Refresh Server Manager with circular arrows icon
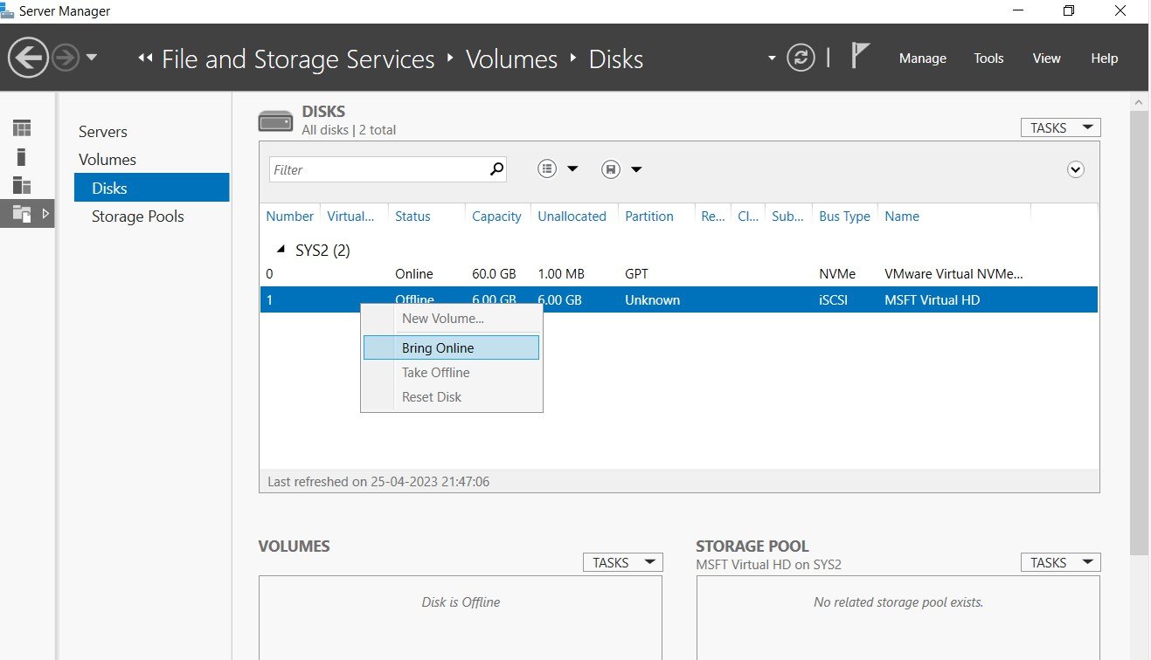Viewport: 1151px width, 660px height. point(800,58)
